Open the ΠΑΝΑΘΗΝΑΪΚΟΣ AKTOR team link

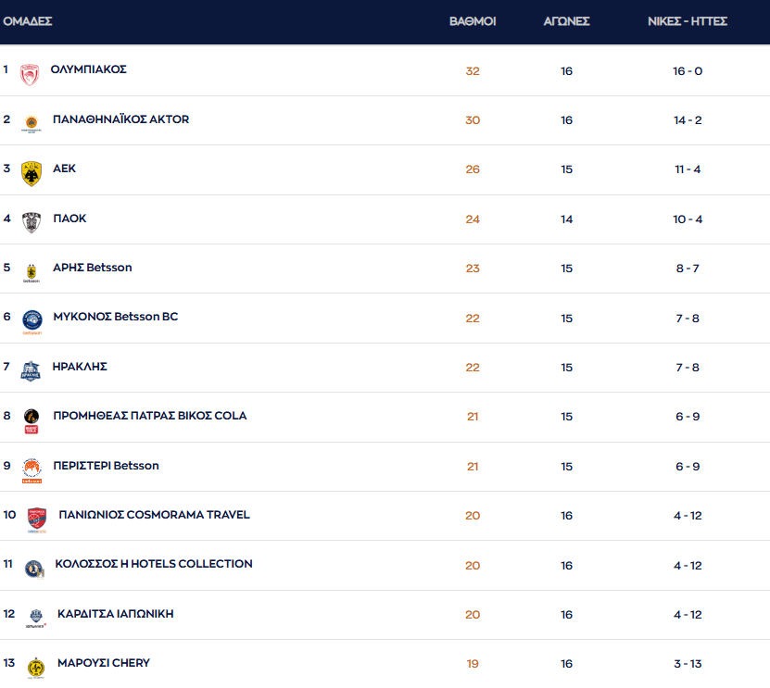[120, 119]
